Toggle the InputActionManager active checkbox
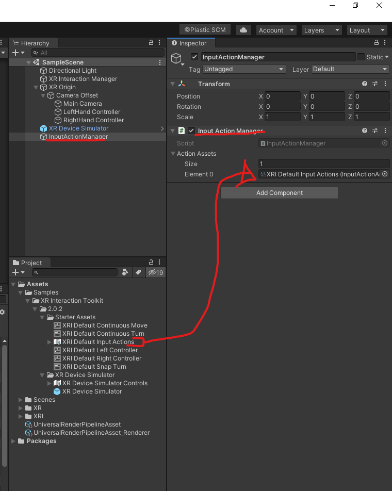Screen dimensions: 392x491 click(x=194, y=57)
